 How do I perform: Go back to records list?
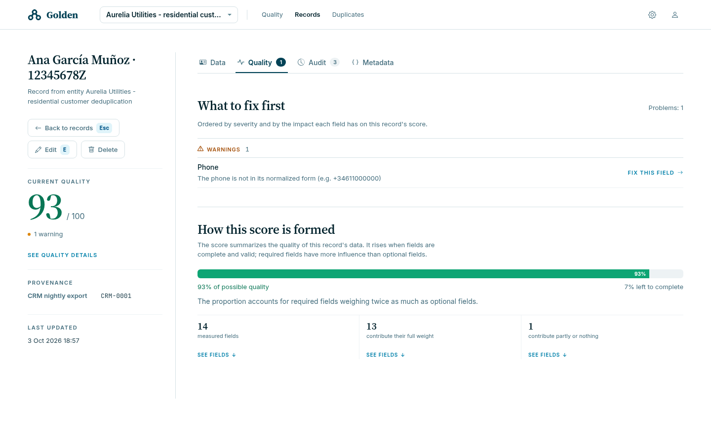(74, 128)
